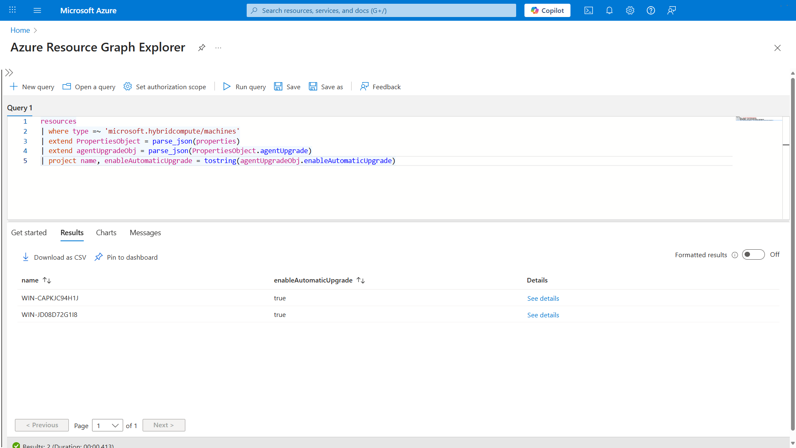Set the authorization scope
Screen dimensions: 796x448
[x=165, y=87]
